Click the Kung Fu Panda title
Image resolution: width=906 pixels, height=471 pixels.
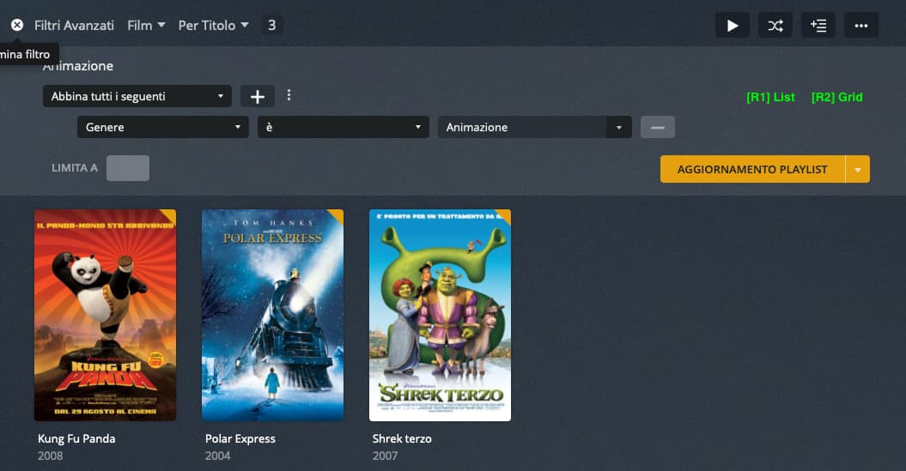coord(76,438)
